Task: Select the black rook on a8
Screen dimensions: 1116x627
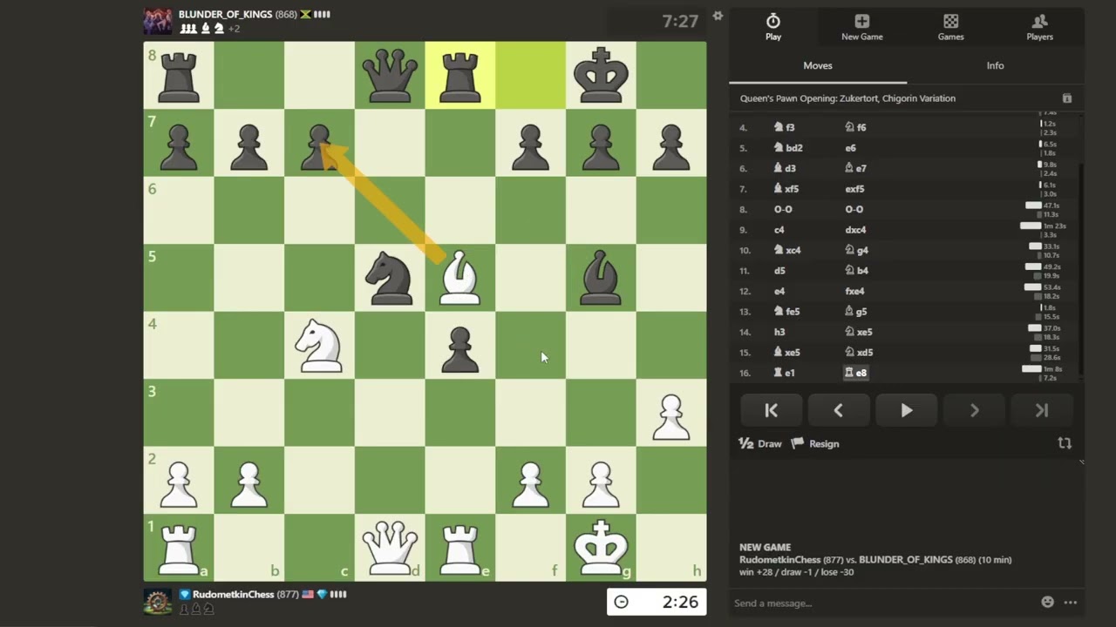Action: pos(179,75)
